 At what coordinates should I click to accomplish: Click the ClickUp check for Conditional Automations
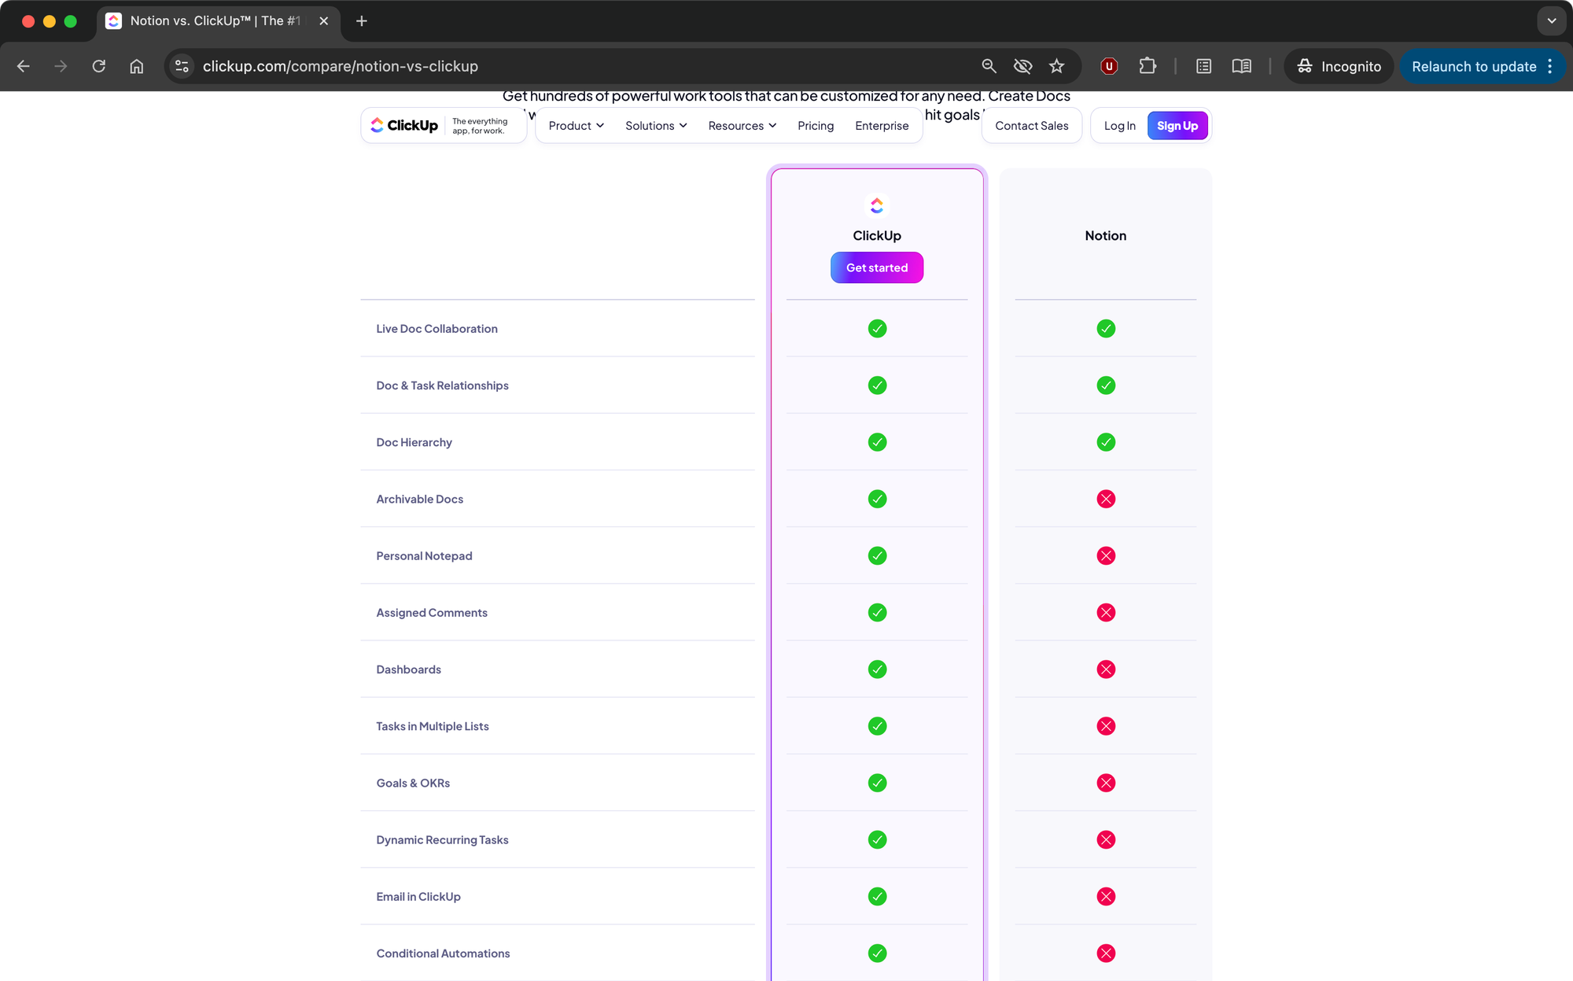877,953
